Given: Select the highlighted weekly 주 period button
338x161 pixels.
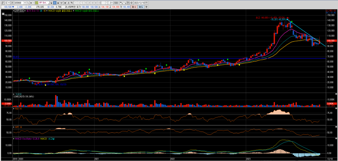Looking at the screenshot, I should pyautogui.click(x=55, y=3).
